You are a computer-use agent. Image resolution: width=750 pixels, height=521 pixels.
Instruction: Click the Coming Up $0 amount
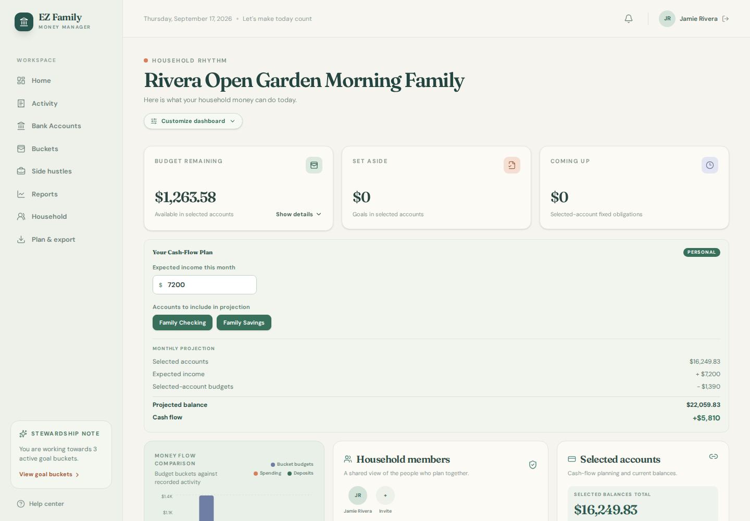(x=559, y=197)
